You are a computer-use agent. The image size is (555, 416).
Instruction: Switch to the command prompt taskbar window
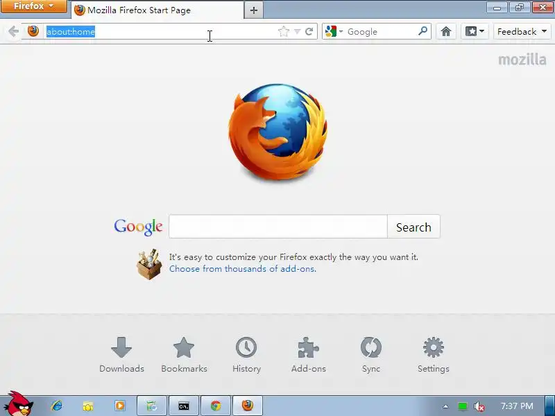click(x=184, y=406)
